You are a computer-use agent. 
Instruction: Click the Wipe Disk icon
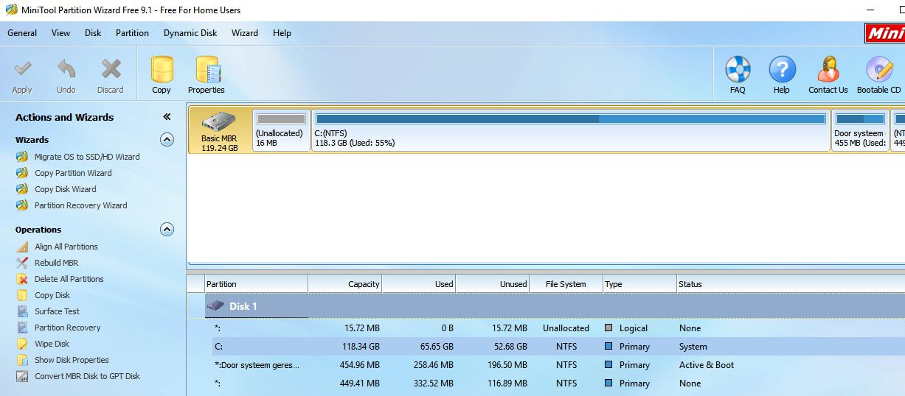click(21, 344)
